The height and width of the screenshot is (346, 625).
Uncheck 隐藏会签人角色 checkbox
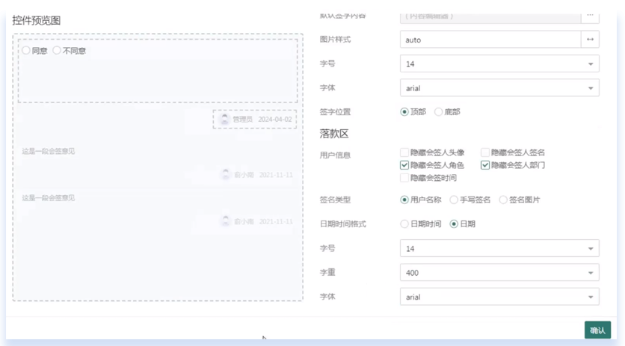tap(404, 165)
